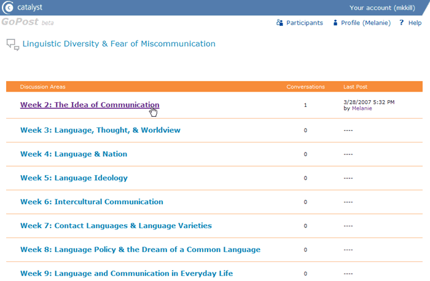Go to Week 6: Intercultural Communication
430x281 pixels.
click(x=92, y=202)
